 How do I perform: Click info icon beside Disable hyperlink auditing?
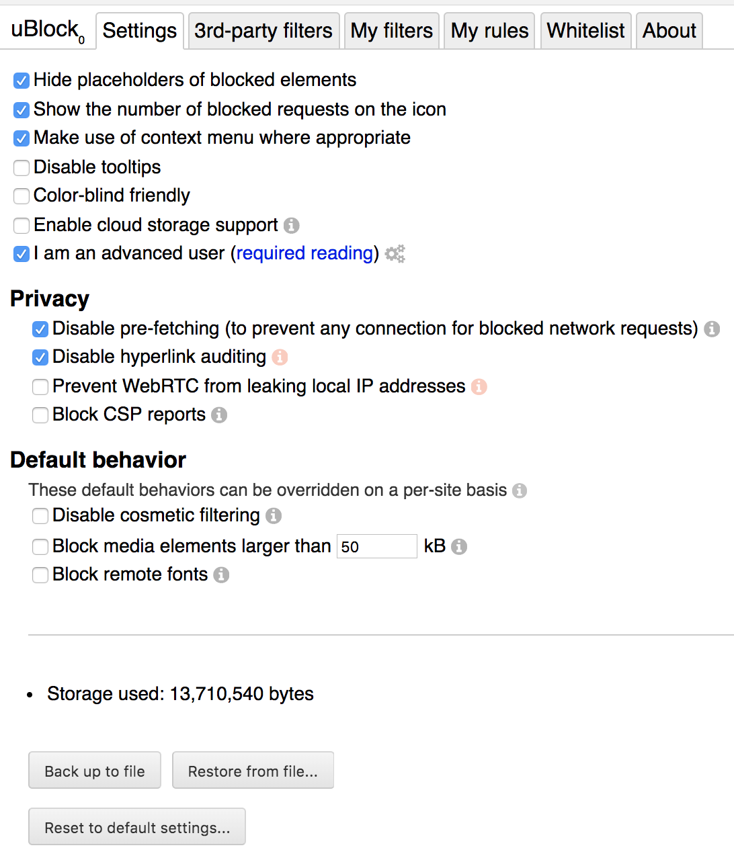click(278, 357)
